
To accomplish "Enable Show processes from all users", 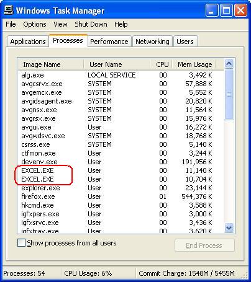I will point(21,243).
